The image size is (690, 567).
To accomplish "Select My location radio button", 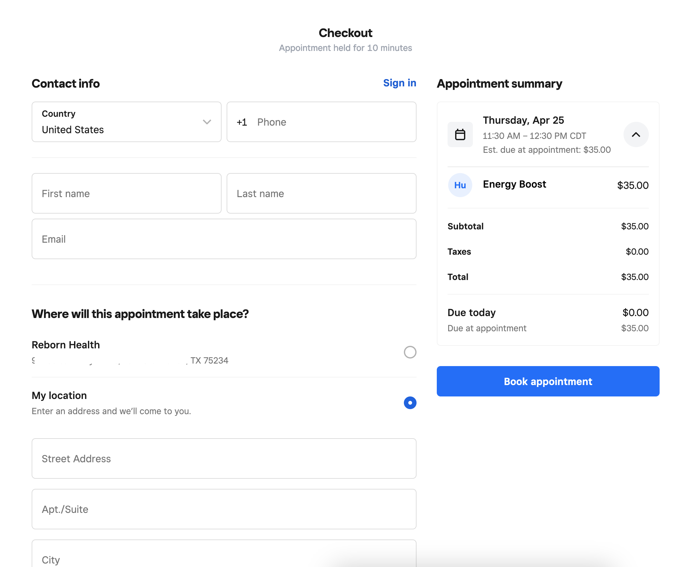I will pos(410,403).
